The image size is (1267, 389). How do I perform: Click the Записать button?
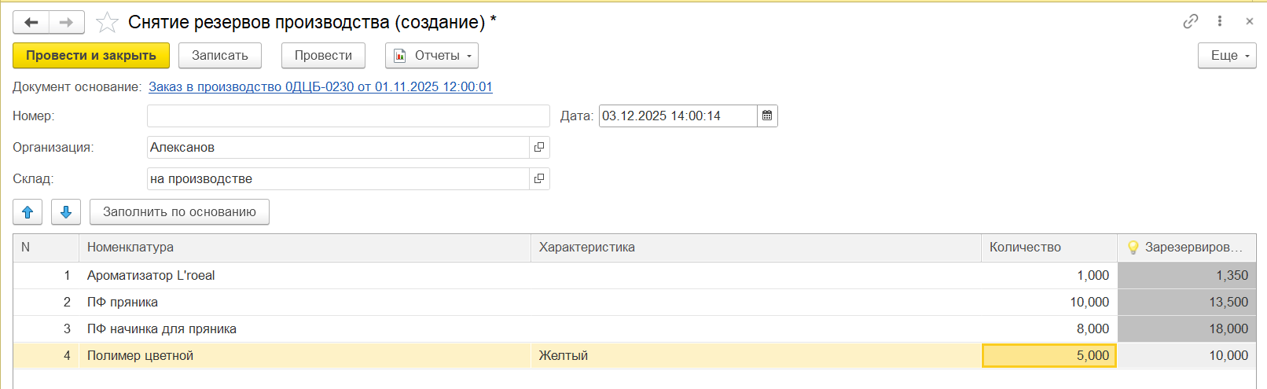click(x=220, y=56)
